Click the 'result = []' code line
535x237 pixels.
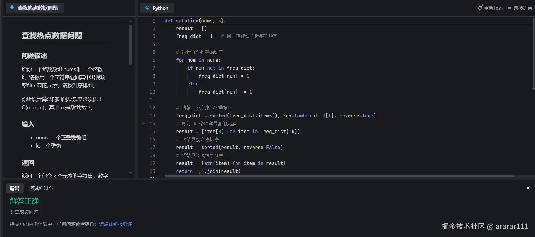(x=191, y=28)
